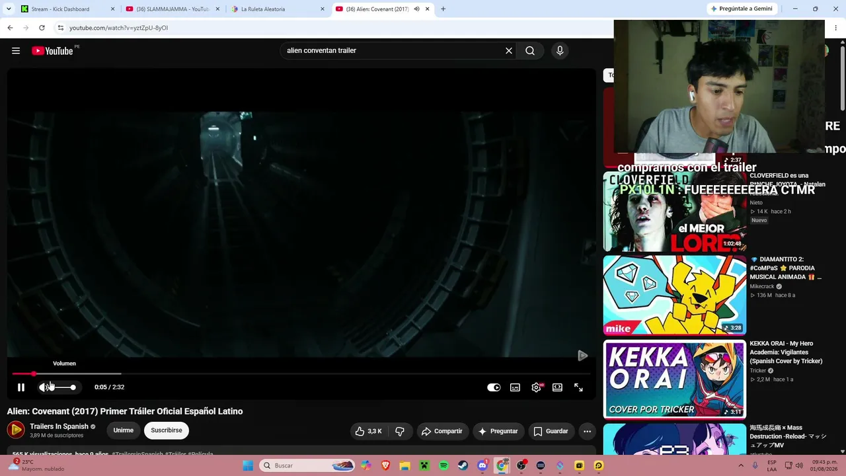
Task: Mute the Alien: Covenant tab audio icon
Action: coord(416,9)
